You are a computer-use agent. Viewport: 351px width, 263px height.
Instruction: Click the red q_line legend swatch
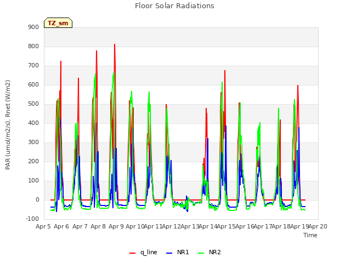pyautogui.click(x=133, y=253)
